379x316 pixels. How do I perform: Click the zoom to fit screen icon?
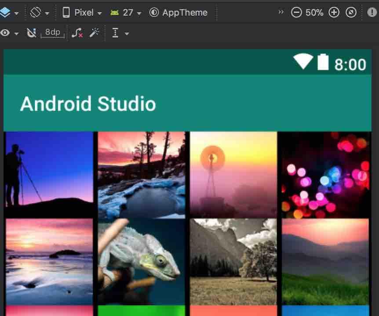click(x=351, y=12)
